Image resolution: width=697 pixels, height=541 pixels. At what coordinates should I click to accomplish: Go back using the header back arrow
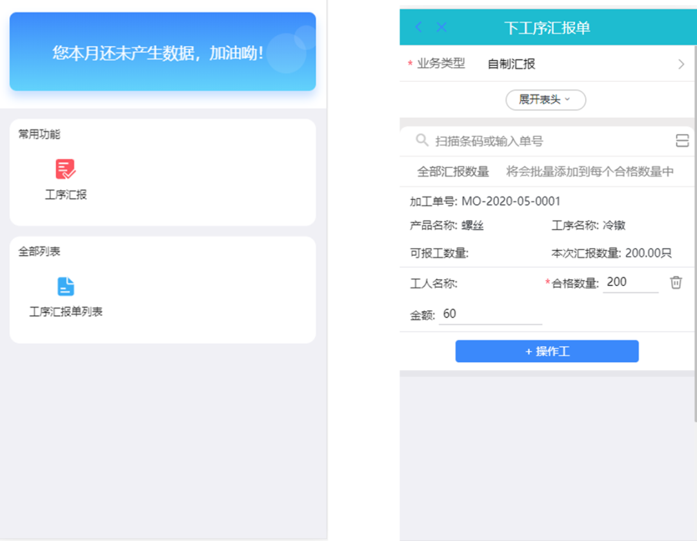419,27
